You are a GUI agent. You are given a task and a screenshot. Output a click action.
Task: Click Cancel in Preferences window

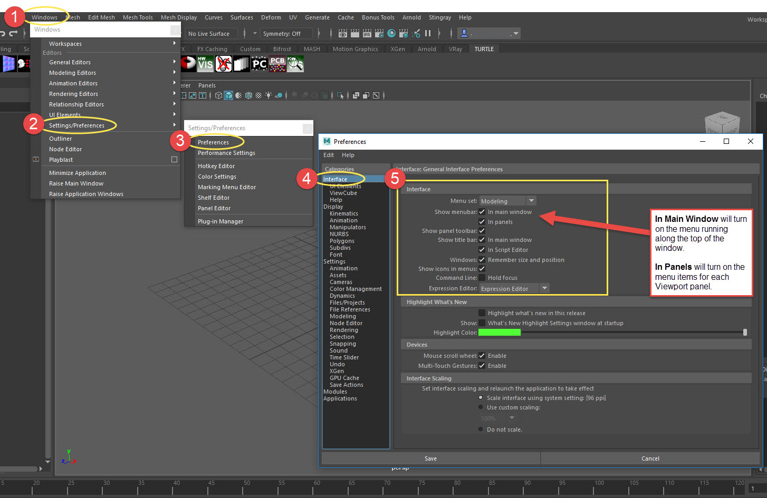650,458
